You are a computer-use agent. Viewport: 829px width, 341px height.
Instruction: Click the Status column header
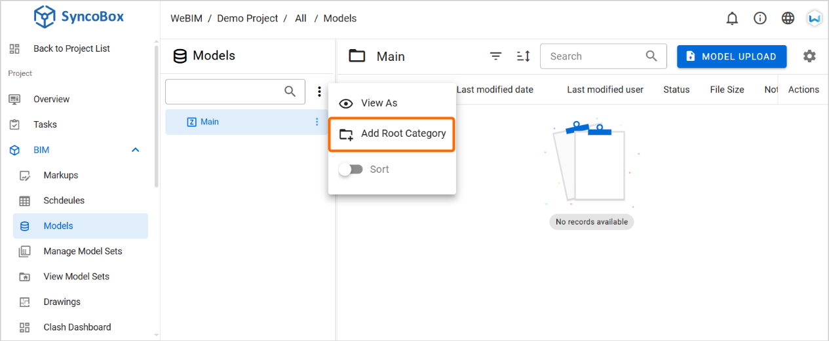point(676,90)
